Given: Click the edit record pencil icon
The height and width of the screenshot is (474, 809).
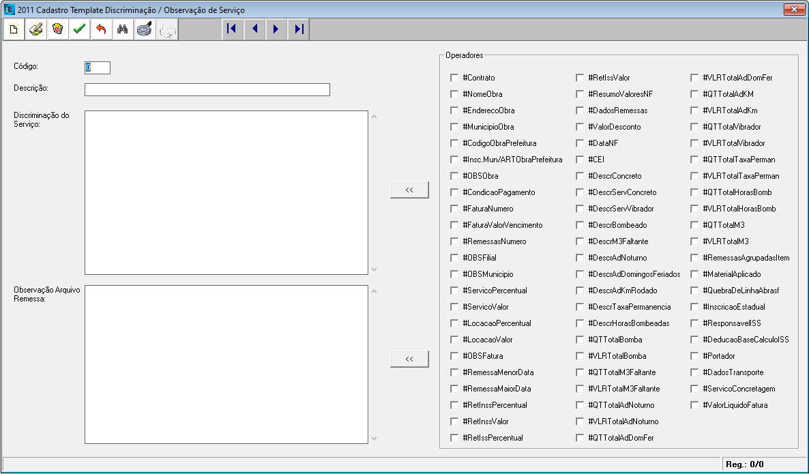Looking at the screenshot, I should pos(36,29).
